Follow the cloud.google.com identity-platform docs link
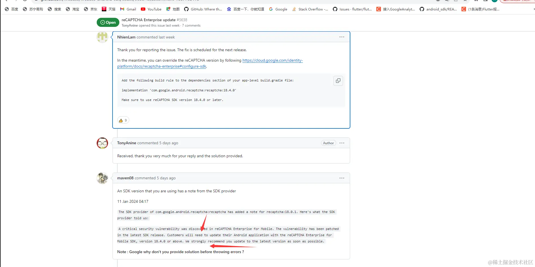Screen dimensions: 535x267 tap(210, 63)
